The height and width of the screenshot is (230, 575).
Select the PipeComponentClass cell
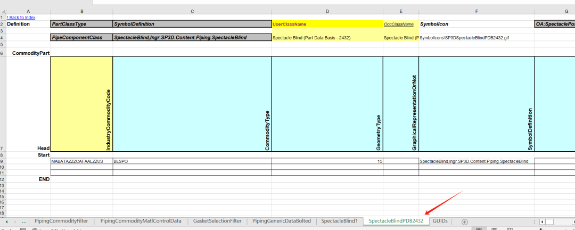coord(82,37)
